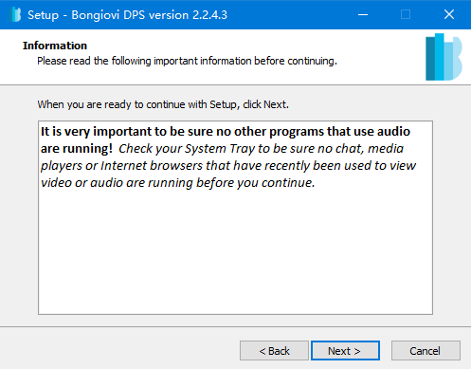This screenshot has width=471, height=369.
Task: Return to previous page with Back
Action: point(274,351)
